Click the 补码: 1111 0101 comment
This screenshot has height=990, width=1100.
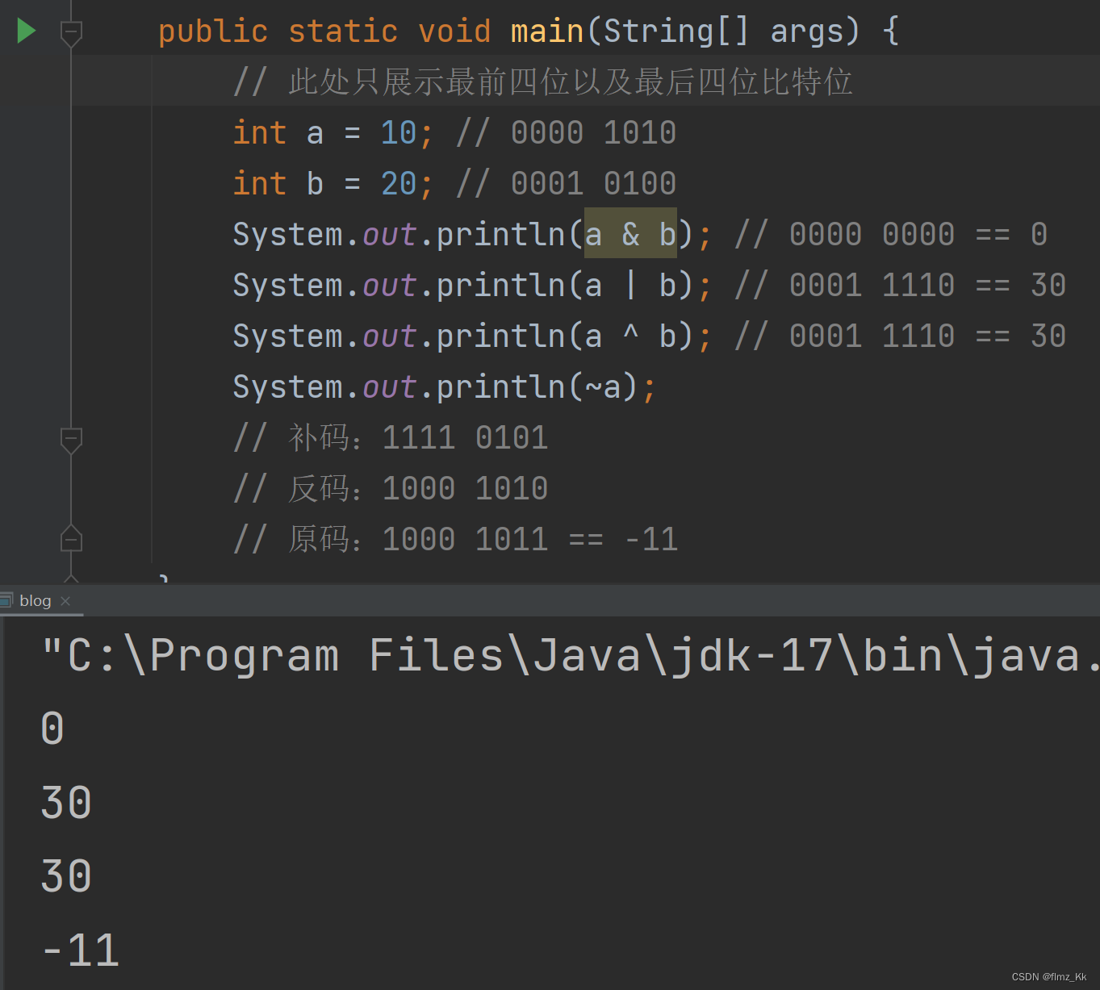click(391, 438)
